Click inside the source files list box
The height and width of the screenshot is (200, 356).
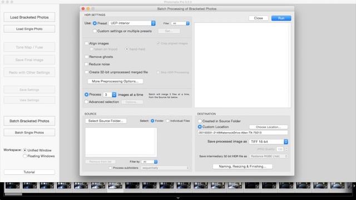pyautogui.click(x=121, y=142)
